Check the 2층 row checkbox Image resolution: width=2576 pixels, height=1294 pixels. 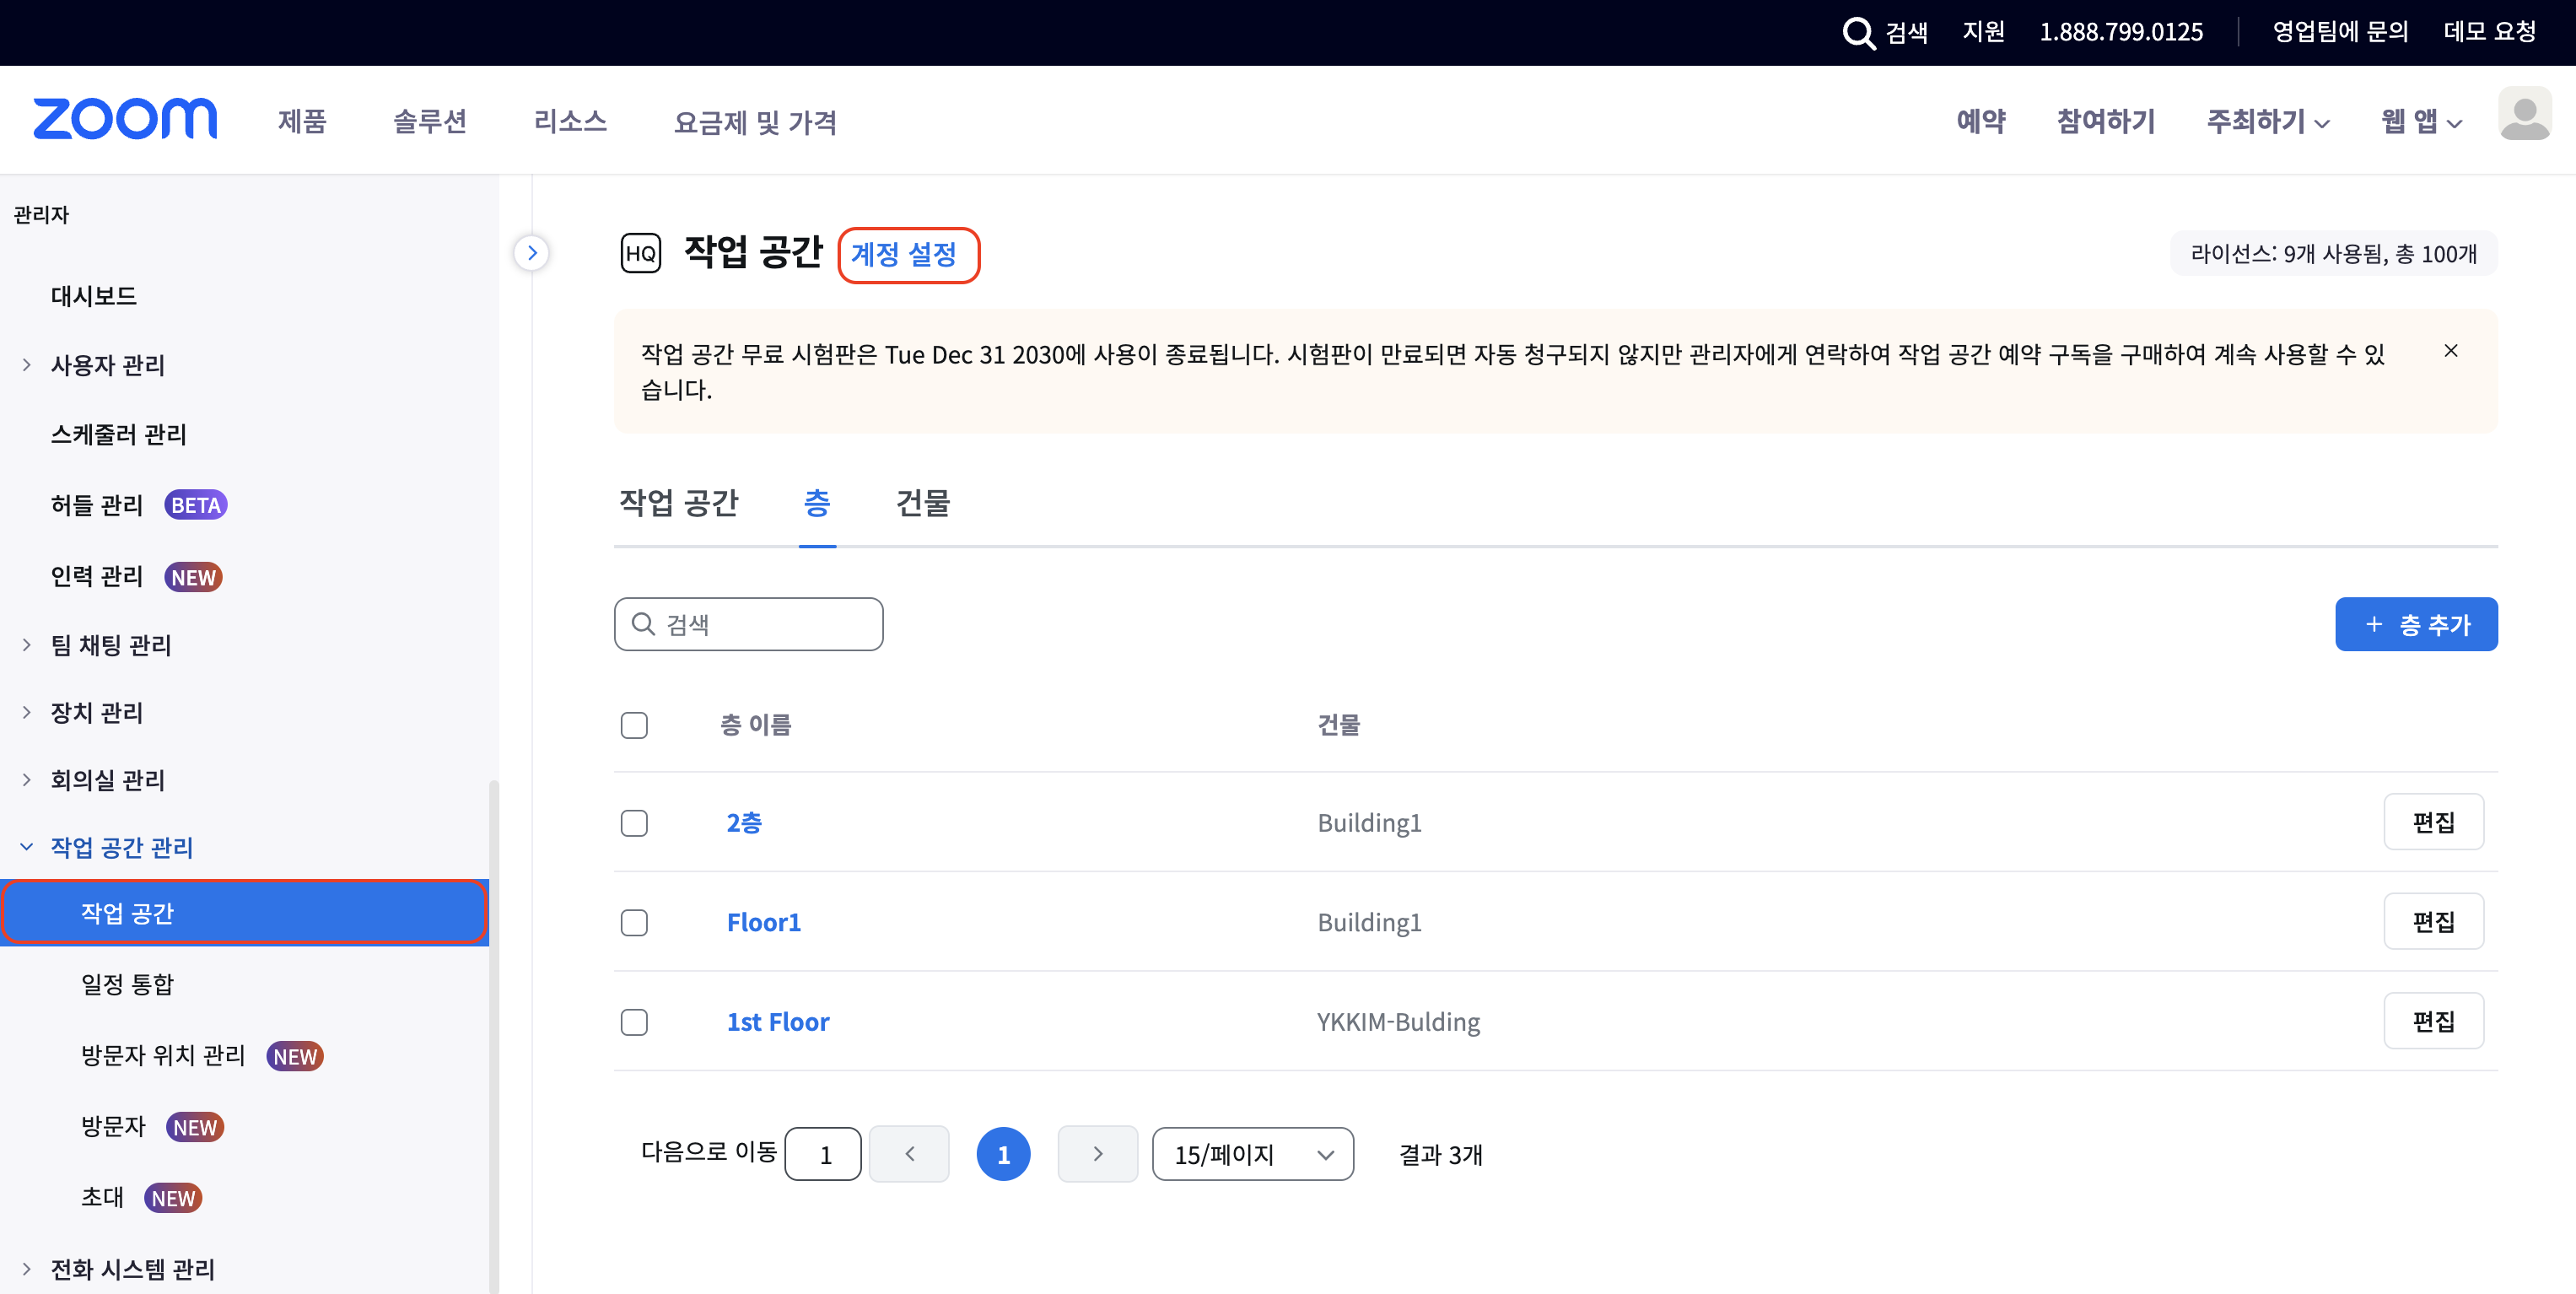634,823
